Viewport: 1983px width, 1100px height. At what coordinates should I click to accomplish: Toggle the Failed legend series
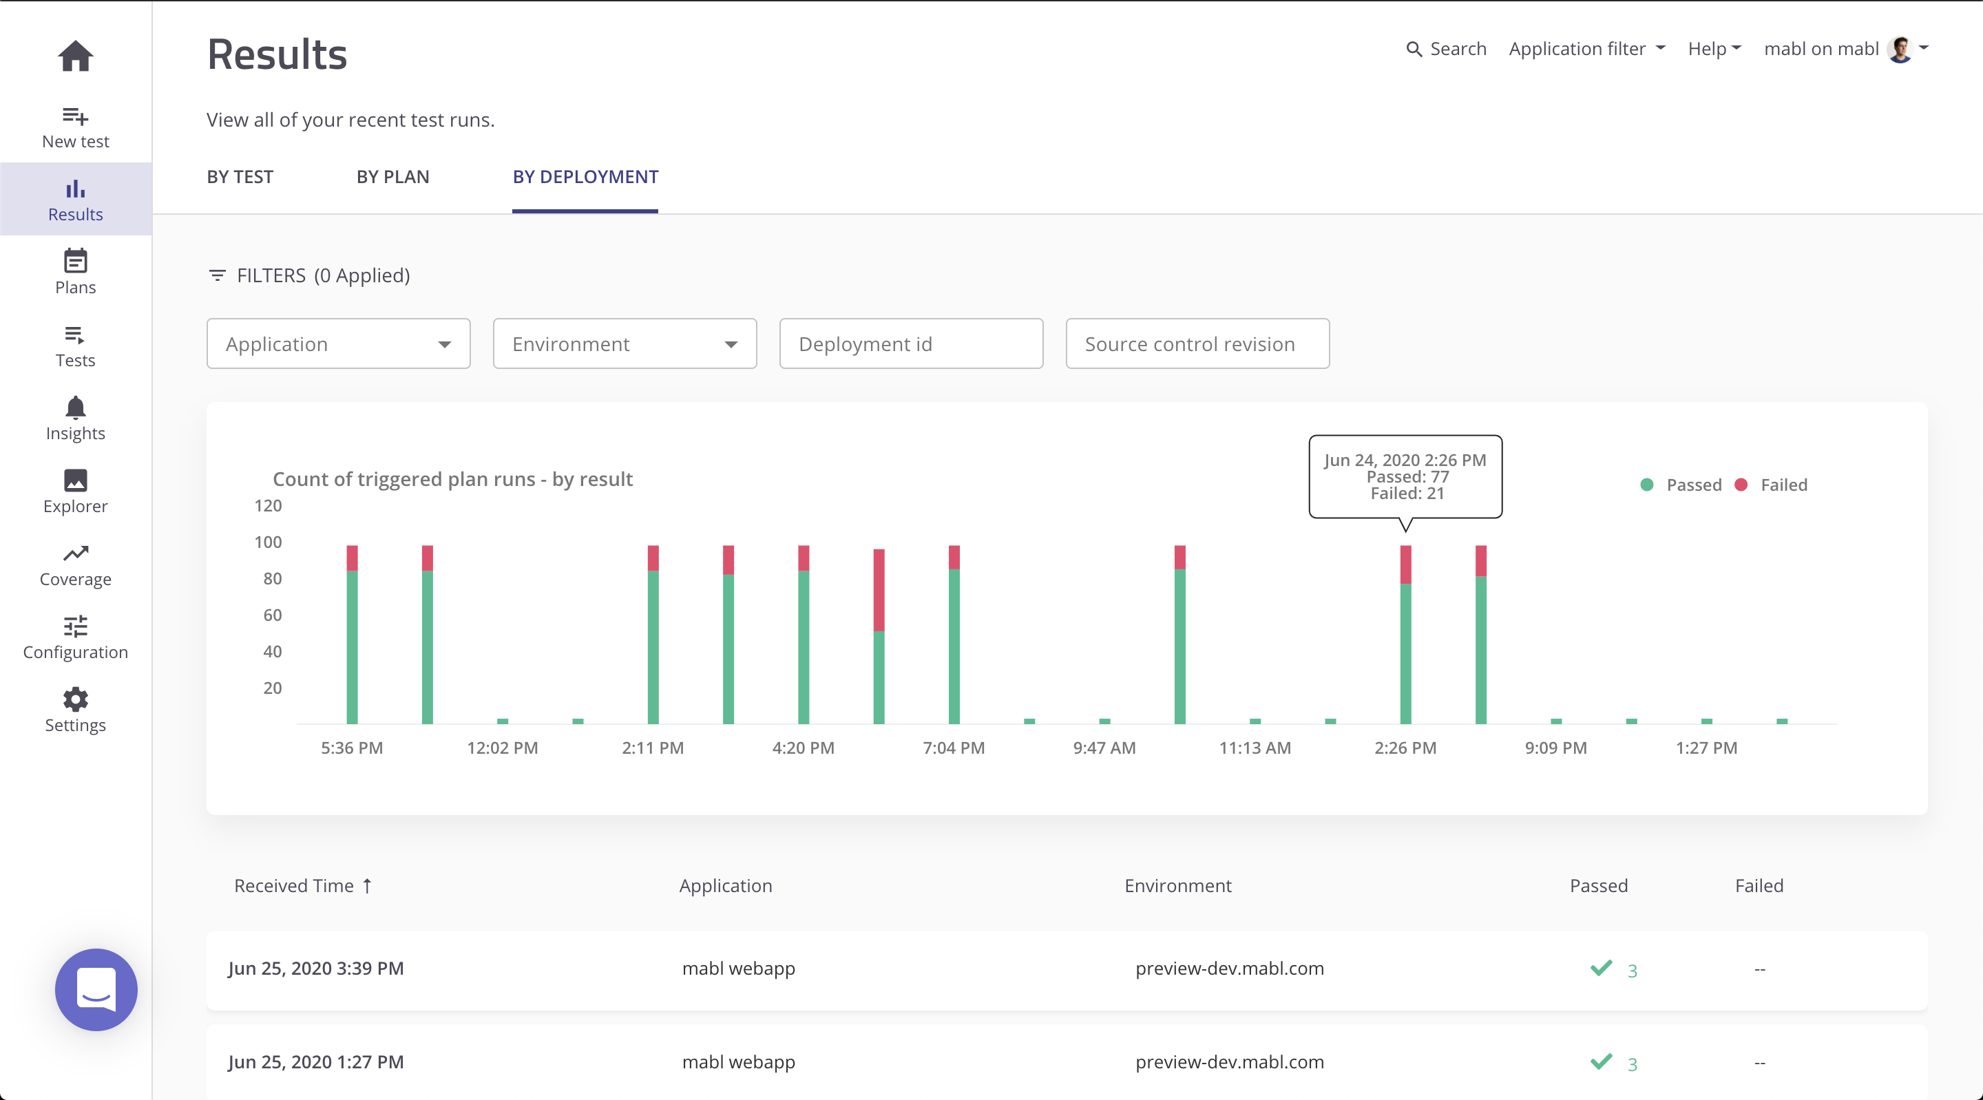pyautogui.click(x=1772, y=485)
